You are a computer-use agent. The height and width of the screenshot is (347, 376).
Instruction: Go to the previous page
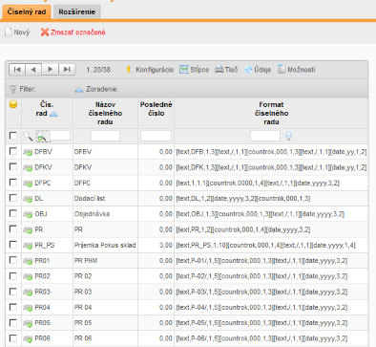[33, 69]
